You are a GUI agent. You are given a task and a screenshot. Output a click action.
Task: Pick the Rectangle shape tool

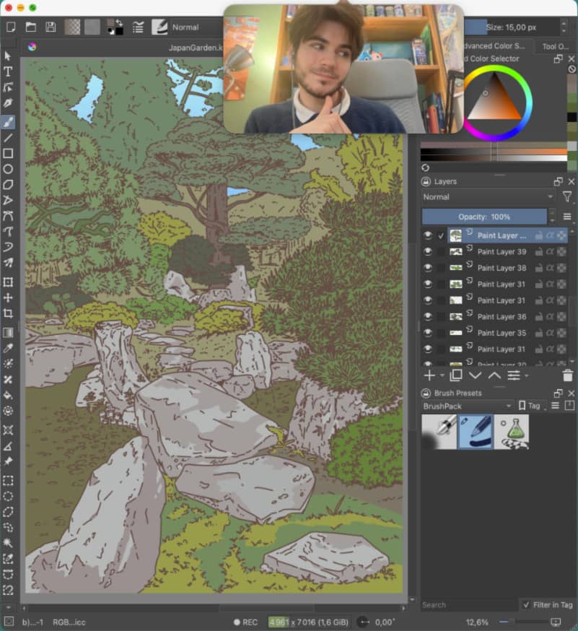pos(8,153)
